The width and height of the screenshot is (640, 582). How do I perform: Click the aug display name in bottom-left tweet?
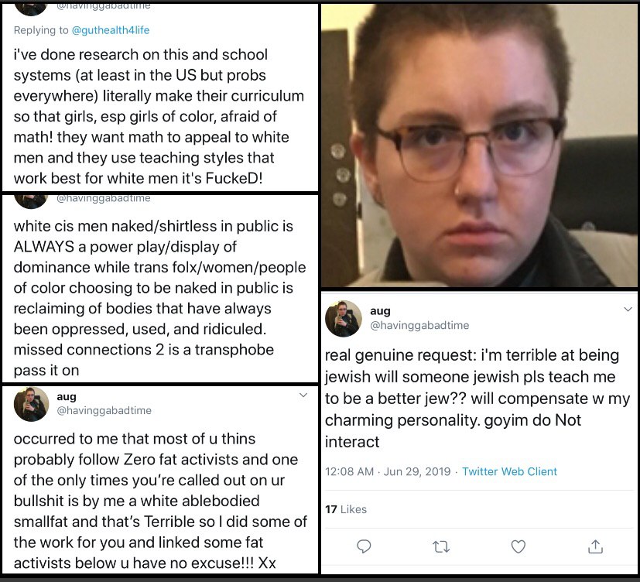tap(67, 397)
